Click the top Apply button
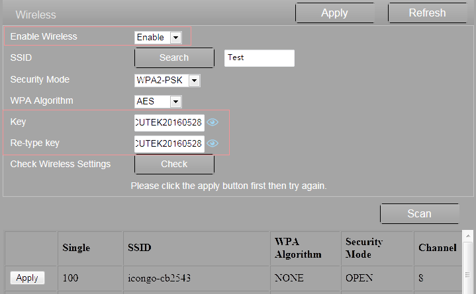476x294 pixels. point(334,13)
